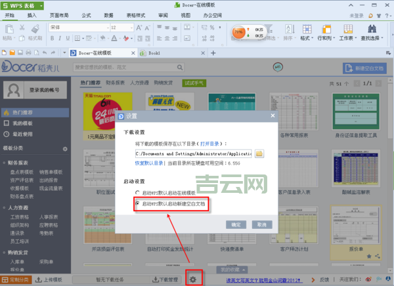The image size is (394, 286).
Task: Open the 插入 ribbon tab
Action: pos(32,15)
